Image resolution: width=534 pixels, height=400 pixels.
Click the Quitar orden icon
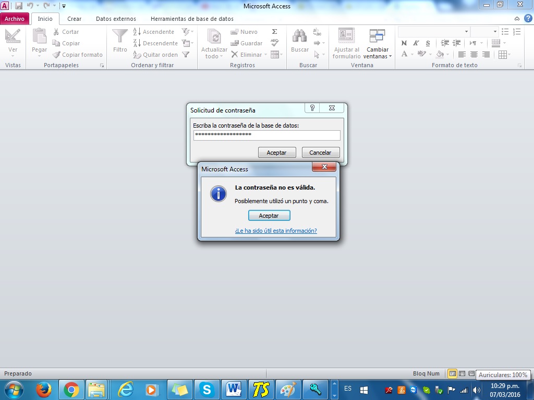(137, 54)
